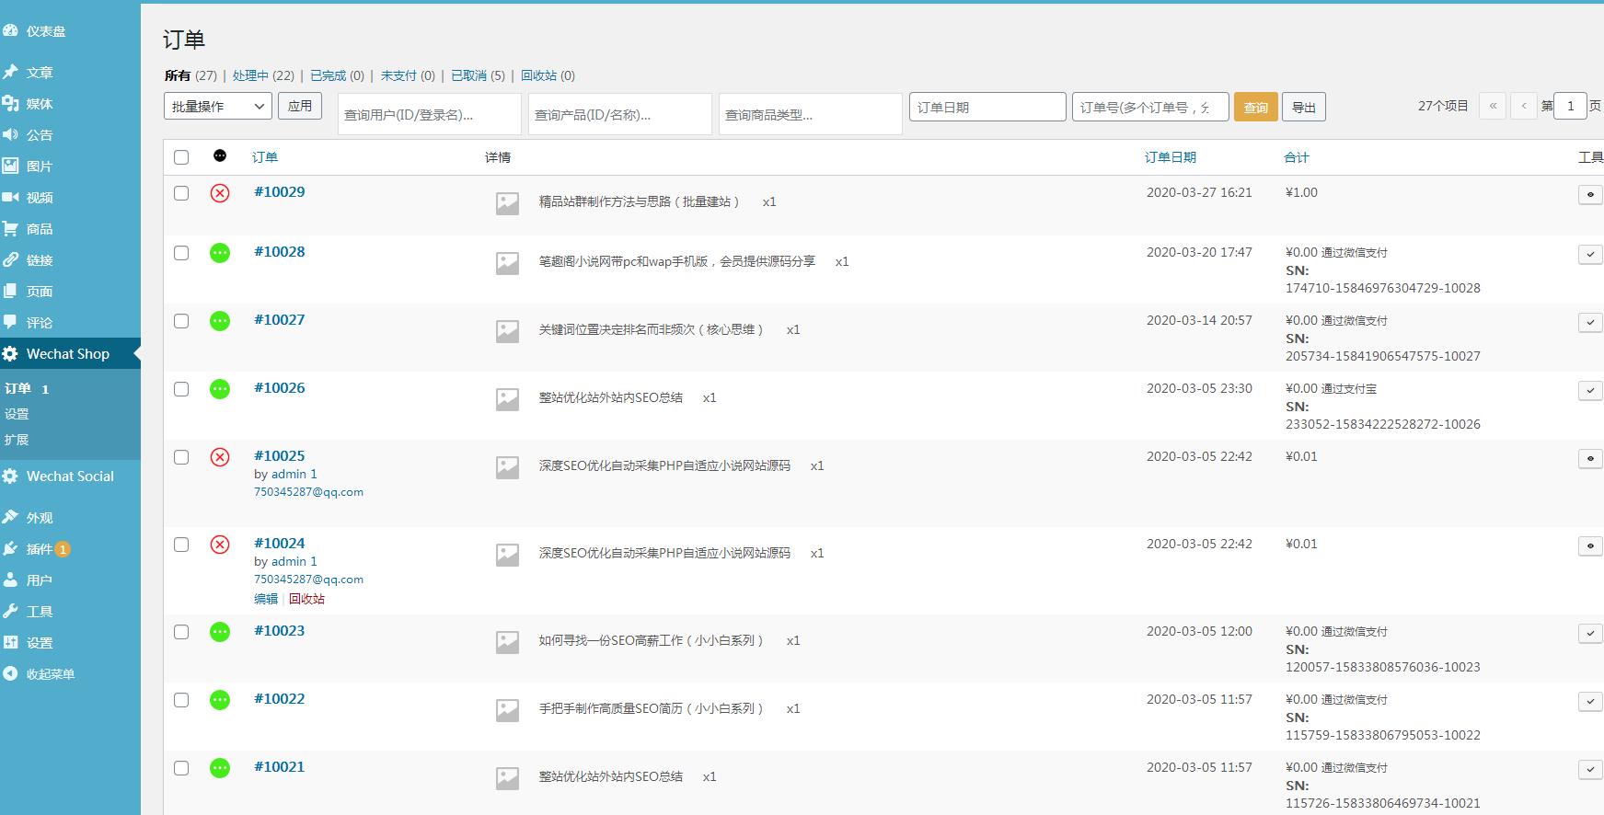Click the product thumbnail of order #10026
This screenshot has width=1604, height=815.
point(507,399)
